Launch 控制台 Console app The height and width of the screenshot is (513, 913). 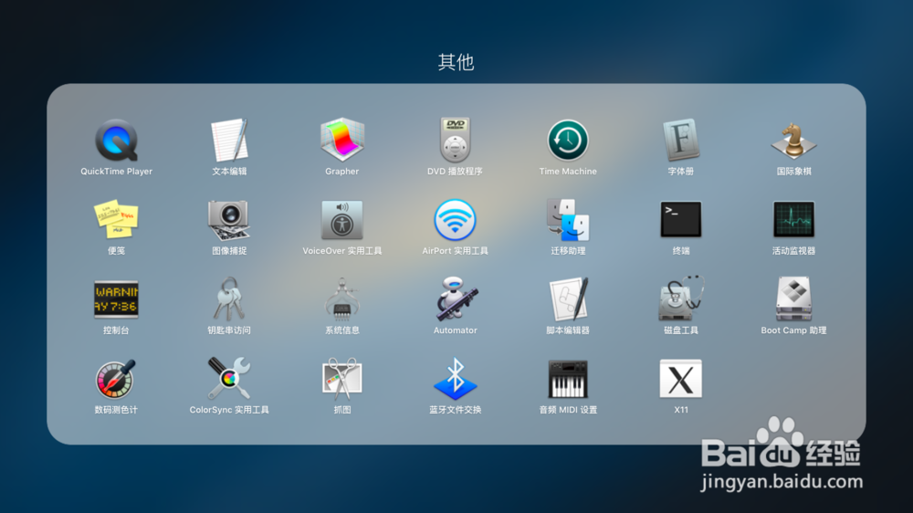117,299
